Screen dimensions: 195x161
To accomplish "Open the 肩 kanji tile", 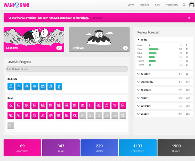I will click(35, 105).
